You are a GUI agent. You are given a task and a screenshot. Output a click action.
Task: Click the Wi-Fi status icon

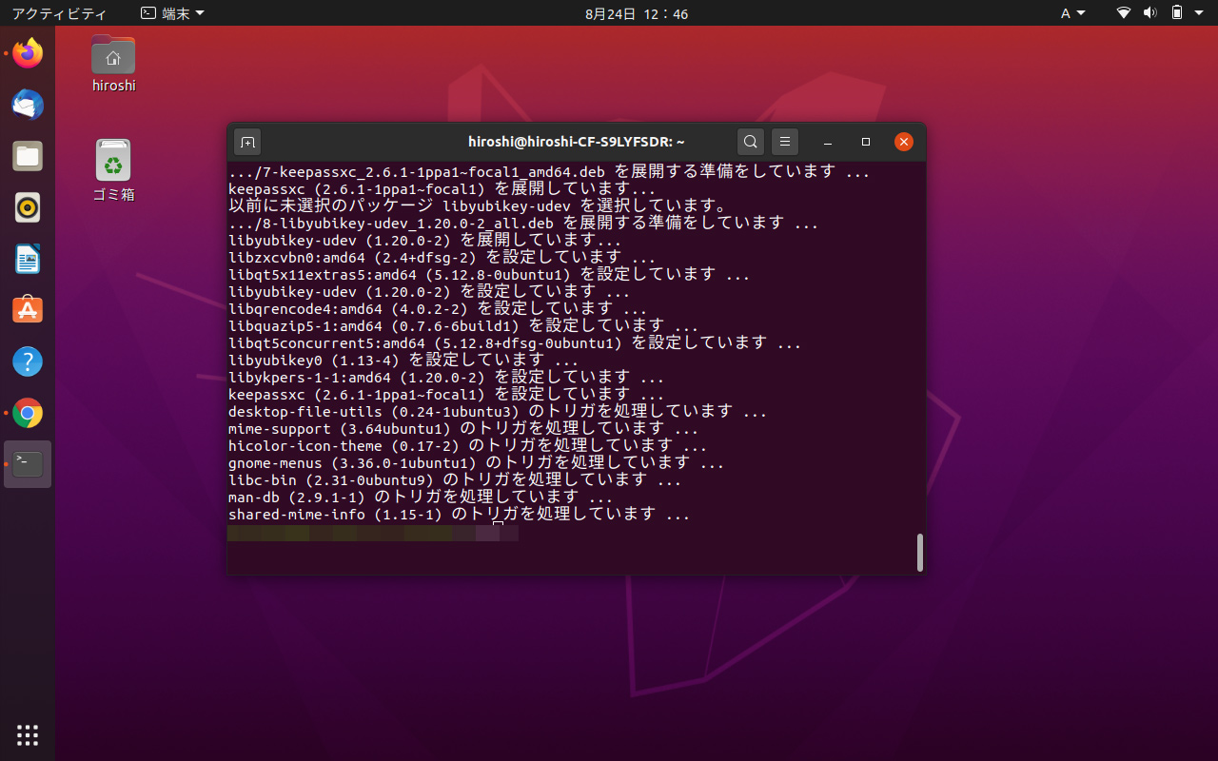[1124, 13]
